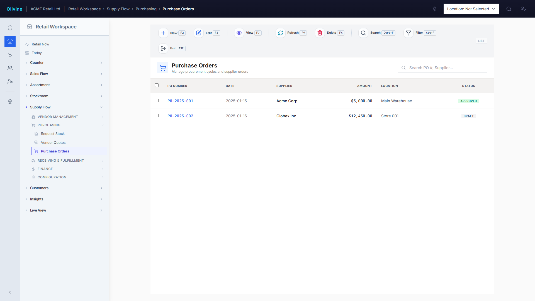Toggle light/dark theme with sun icon
535x301 pixels.
click(434, 9)
